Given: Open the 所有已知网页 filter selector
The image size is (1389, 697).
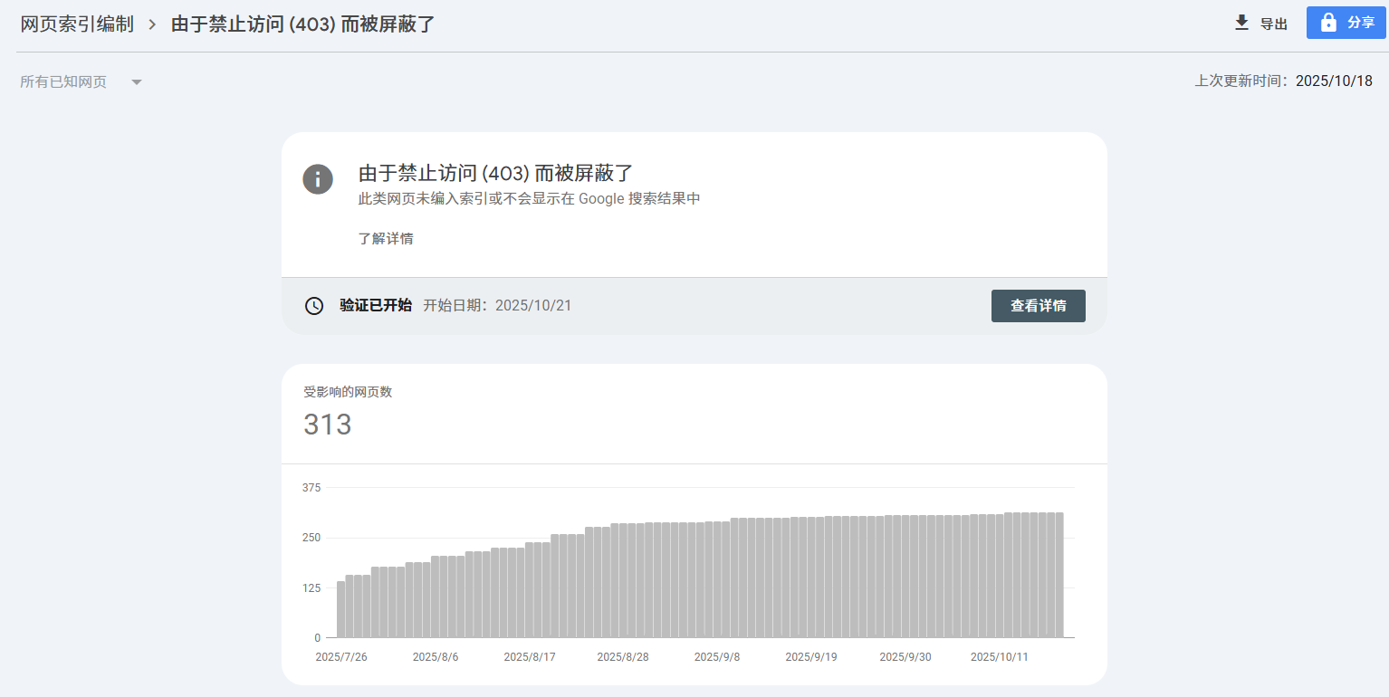Looking at the screenshot, I should point(63,82).
